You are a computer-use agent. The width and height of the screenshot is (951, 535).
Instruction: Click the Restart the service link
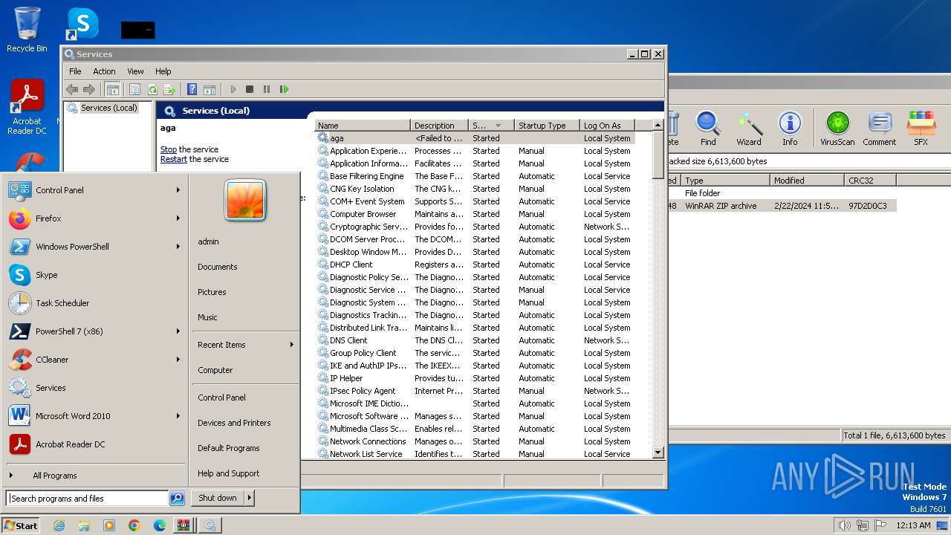(x=174, y=159)
